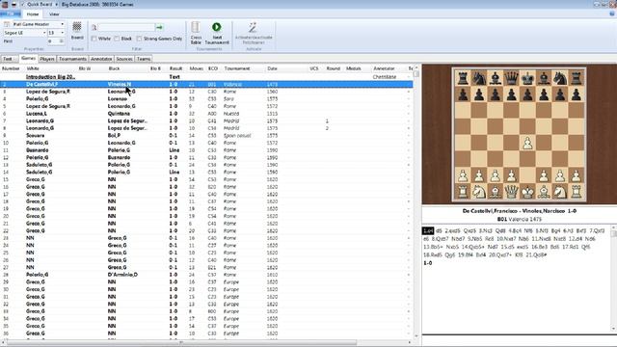Select the white bishop on c1

coord(495,192)
